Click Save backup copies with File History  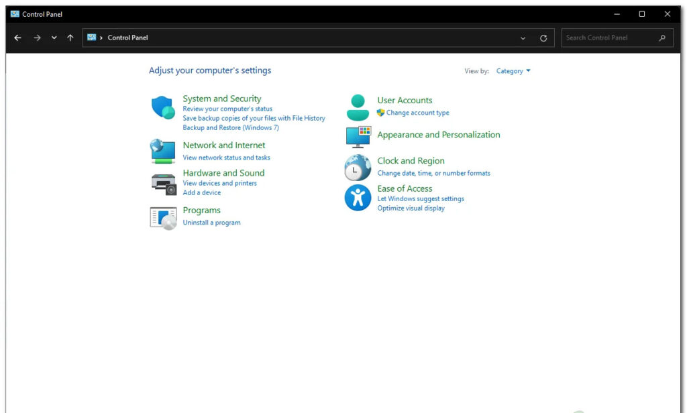(254, 118)
